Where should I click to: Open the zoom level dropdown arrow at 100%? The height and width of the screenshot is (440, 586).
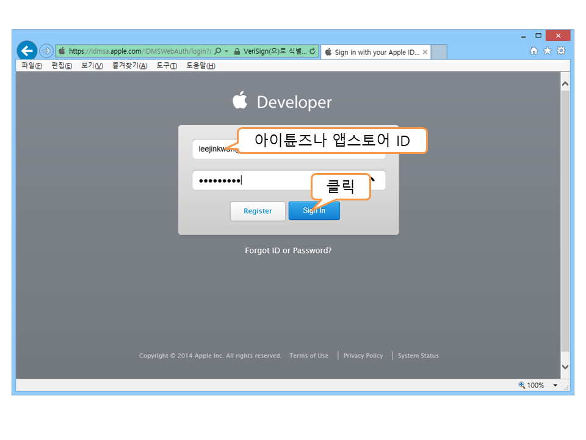coord(555,386)
